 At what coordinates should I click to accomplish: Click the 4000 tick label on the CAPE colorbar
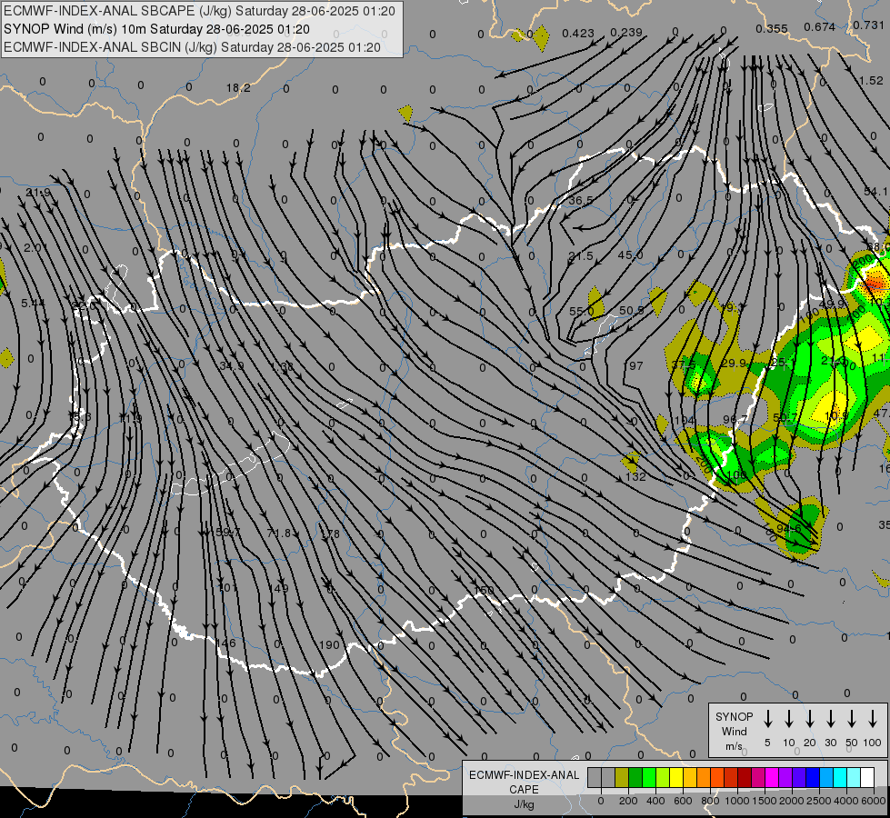(846, 801)
